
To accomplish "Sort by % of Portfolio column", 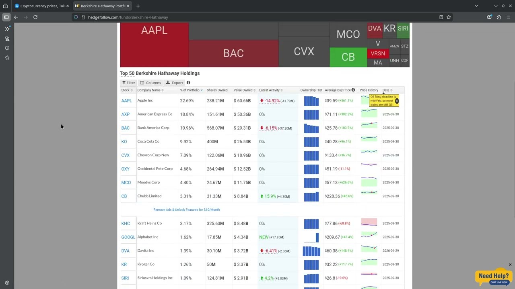I will tap(191, 90).
